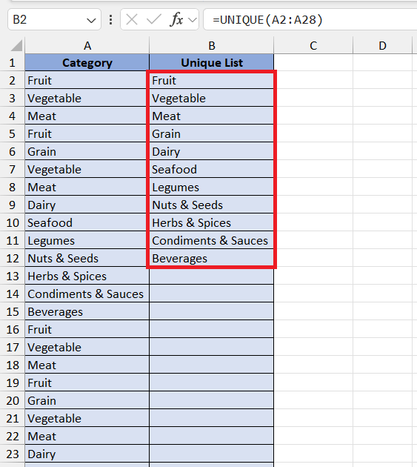Viewport: 417px width, 467px height.
Task: Click the formula bar with =UNIQUE(A2:A28)
Action: (x=310, y=20)
